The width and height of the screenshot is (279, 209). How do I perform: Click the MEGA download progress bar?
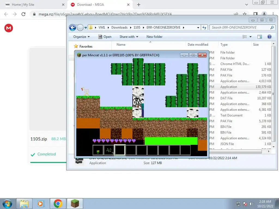[x=48, y=162]
